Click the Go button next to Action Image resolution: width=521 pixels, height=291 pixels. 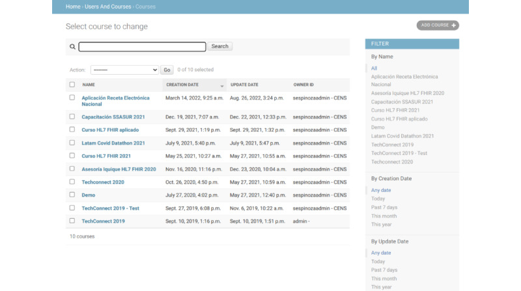click(167, 70)
